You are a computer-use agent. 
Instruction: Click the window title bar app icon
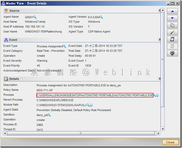pos(3,3)
